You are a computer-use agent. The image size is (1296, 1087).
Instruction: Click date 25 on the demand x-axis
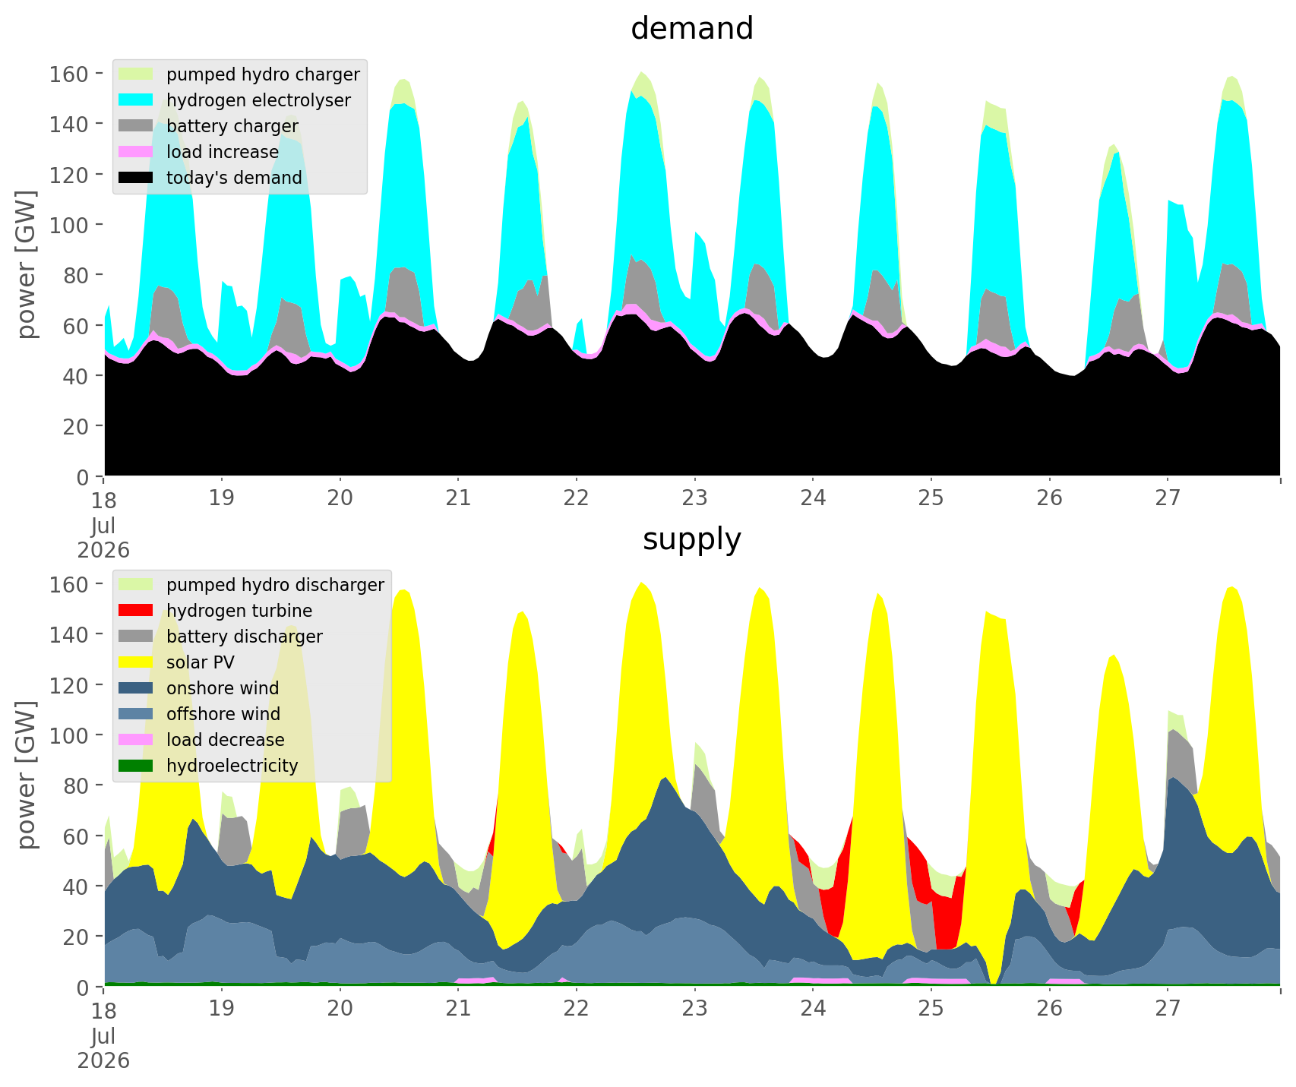[x=931, y=498]
